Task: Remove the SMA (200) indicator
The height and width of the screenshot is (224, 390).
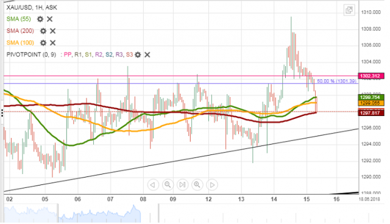Action: (x=53, y=31)
